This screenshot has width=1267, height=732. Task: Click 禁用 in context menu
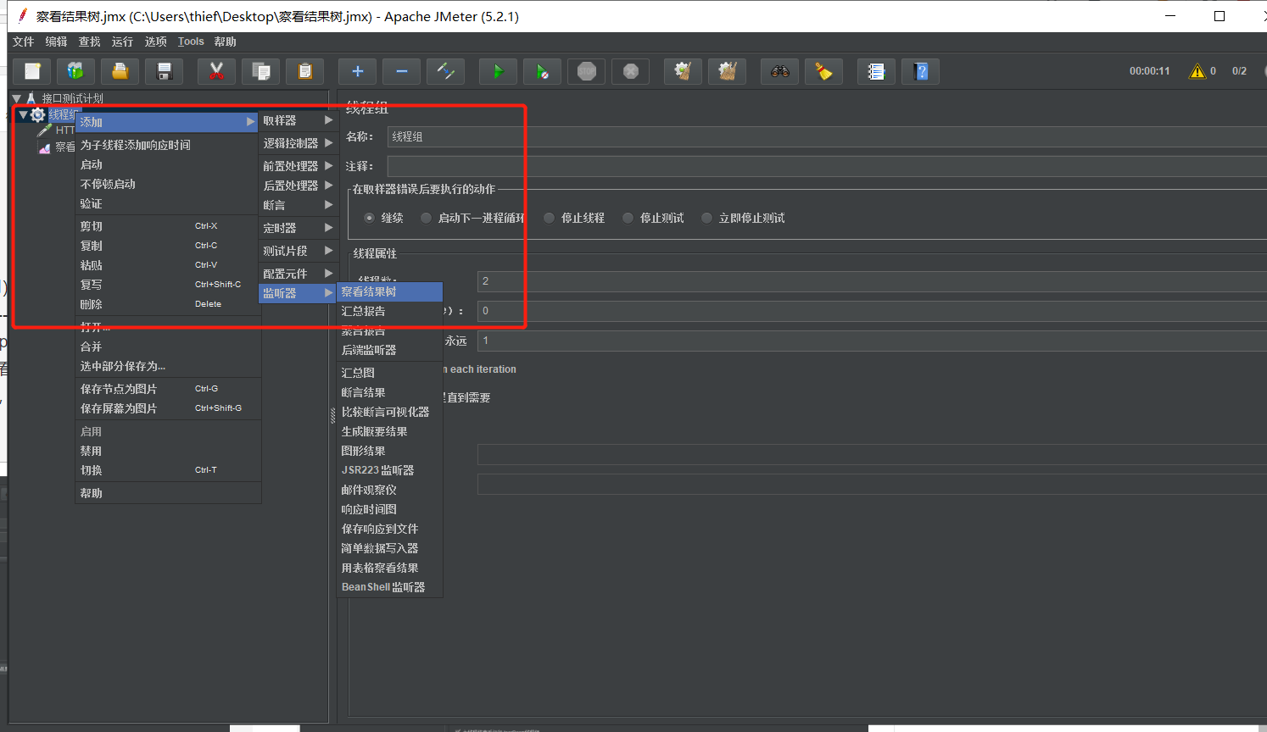168,451
